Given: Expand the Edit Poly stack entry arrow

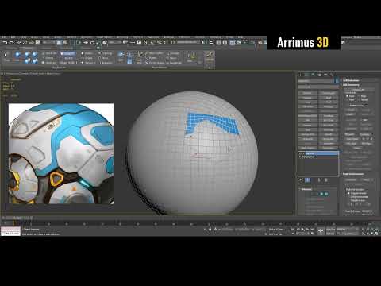Looking at the screenshot, I should click(x=304, y=153).
